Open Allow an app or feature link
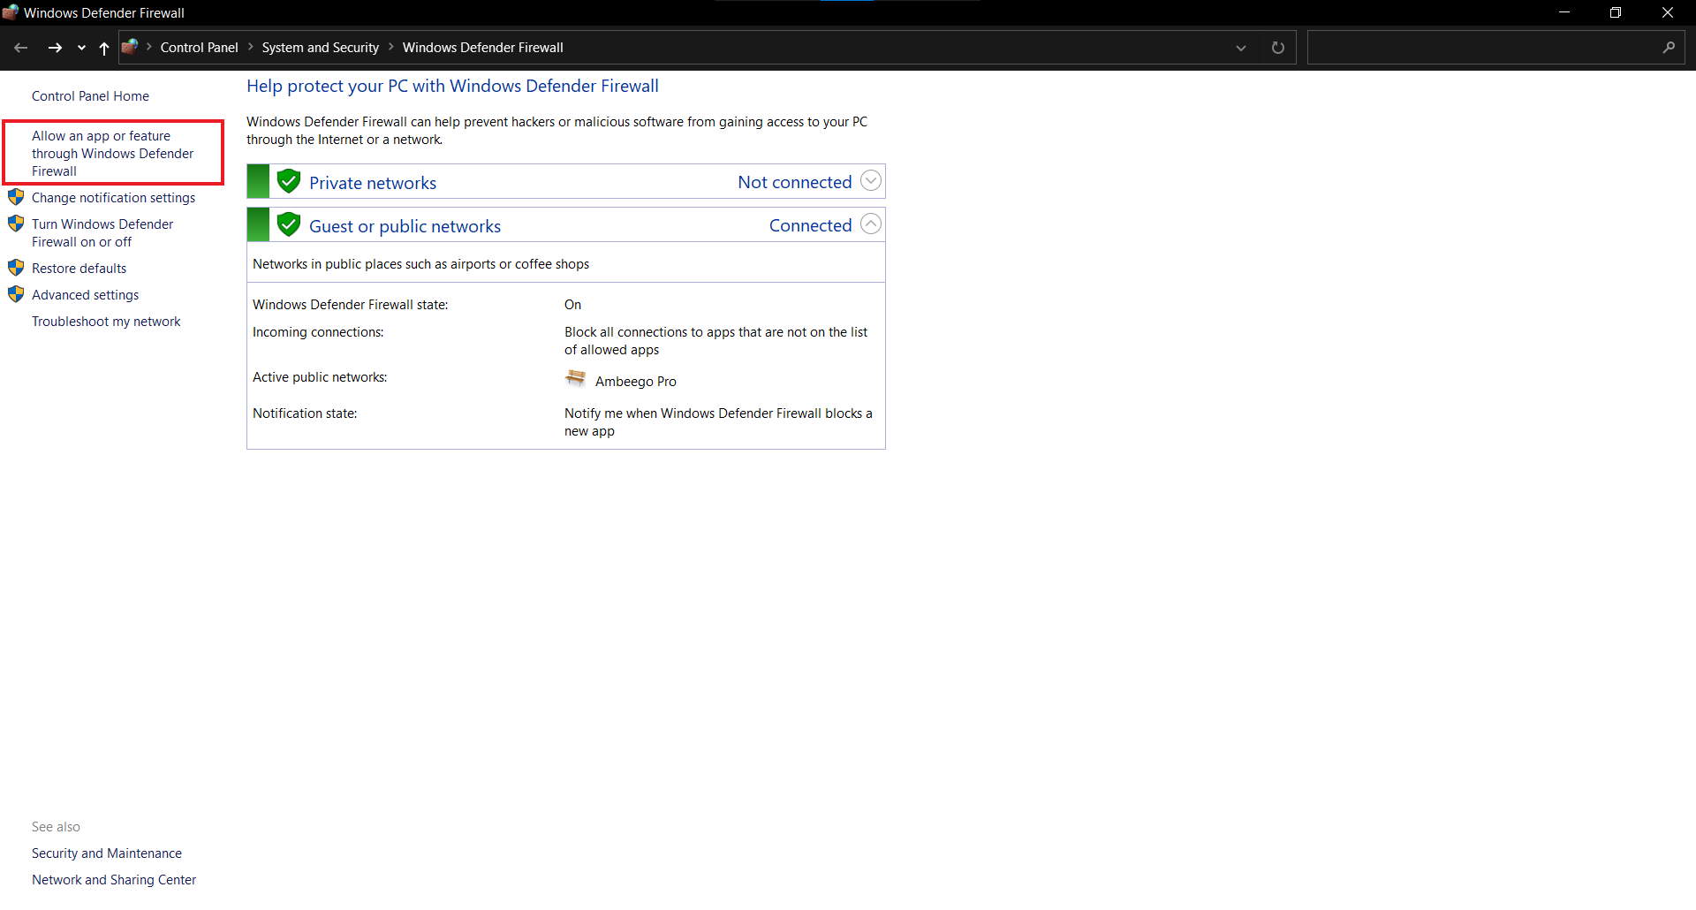This screenshot has height=910, width=1696. point(112,154)
